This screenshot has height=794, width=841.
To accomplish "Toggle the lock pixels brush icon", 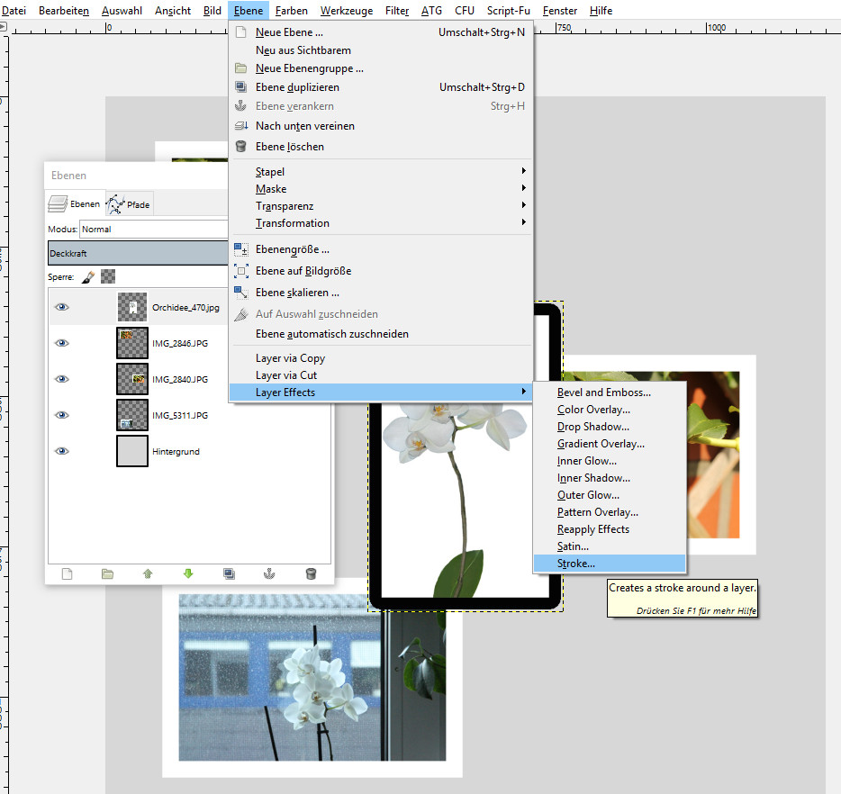I will click(88, 277).
